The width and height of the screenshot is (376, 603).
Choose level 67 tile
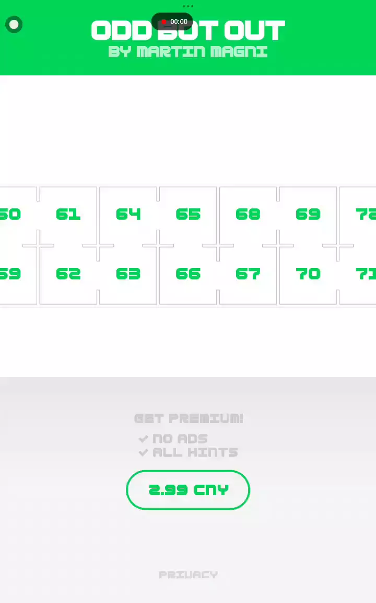[x=248, y=274]
